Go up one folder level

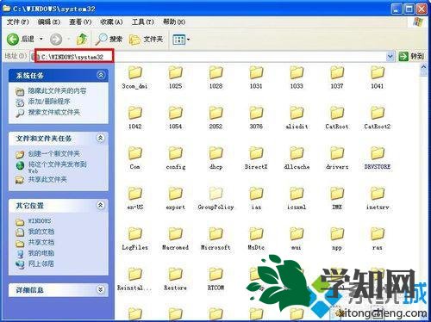coord(82,39)
